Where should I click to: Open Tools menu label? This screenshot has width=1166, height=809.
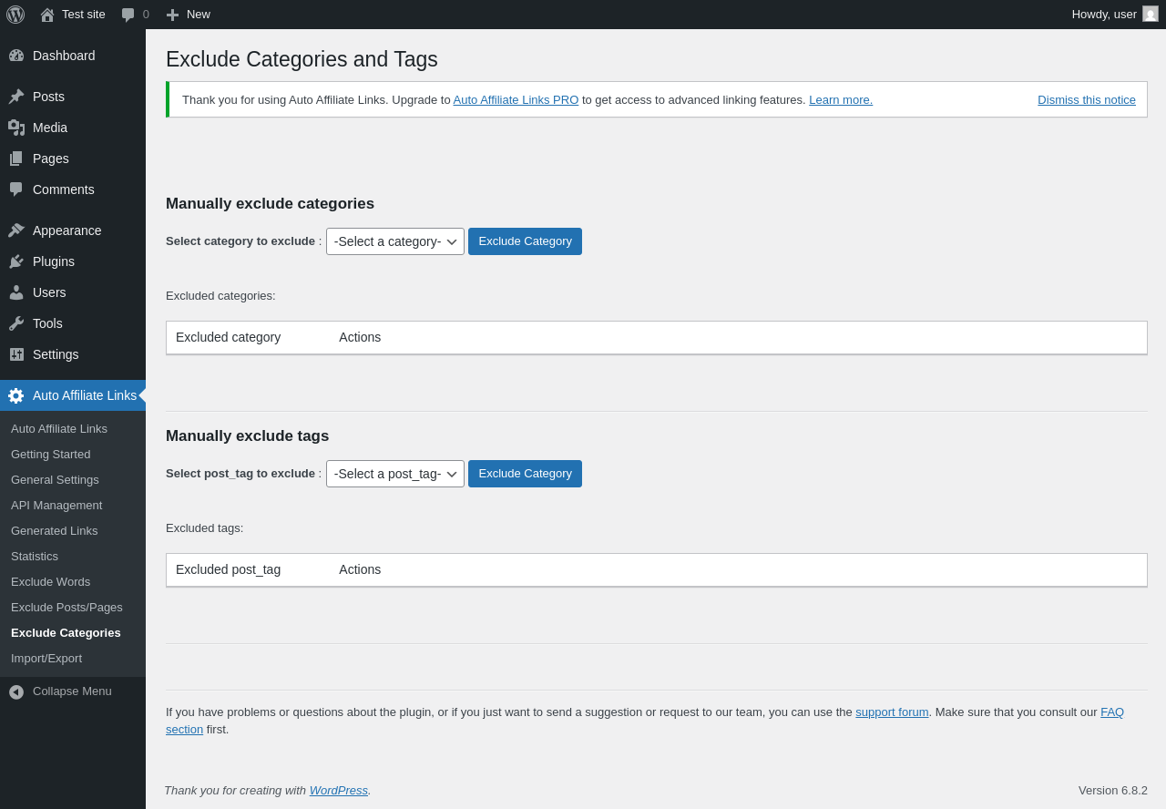47,323
